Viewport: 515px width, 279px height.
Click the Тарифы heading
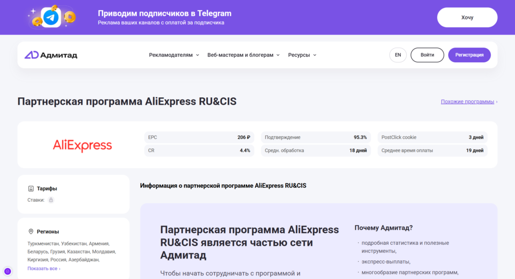pos(47,189)
